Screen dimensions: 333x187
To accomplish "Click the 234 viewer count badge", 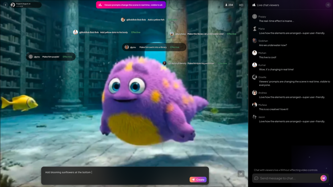I will [x=229, y=5].
